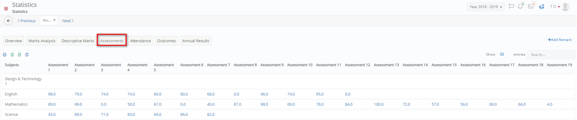Screen dimensions: 577x120
Task: Click the blue layers-plus icon
Action: pos(542,7)
